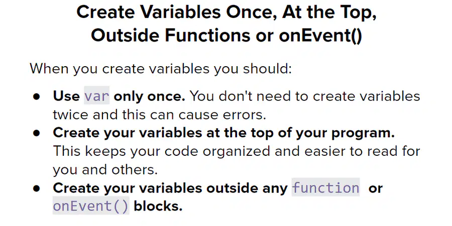Click the title line 'Create Variables Once, At the Top,'

pos(227,13)
